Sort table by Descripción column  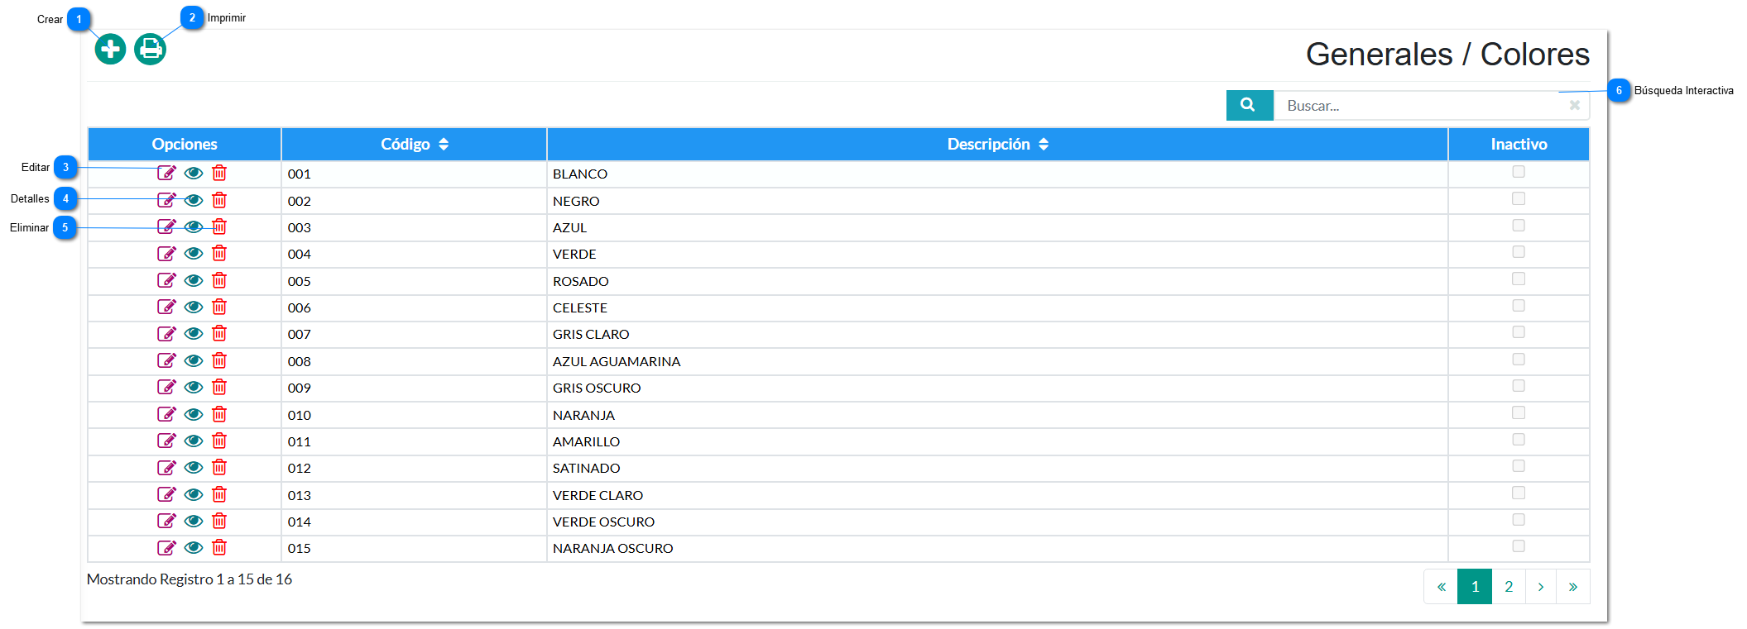pos(996,145)
